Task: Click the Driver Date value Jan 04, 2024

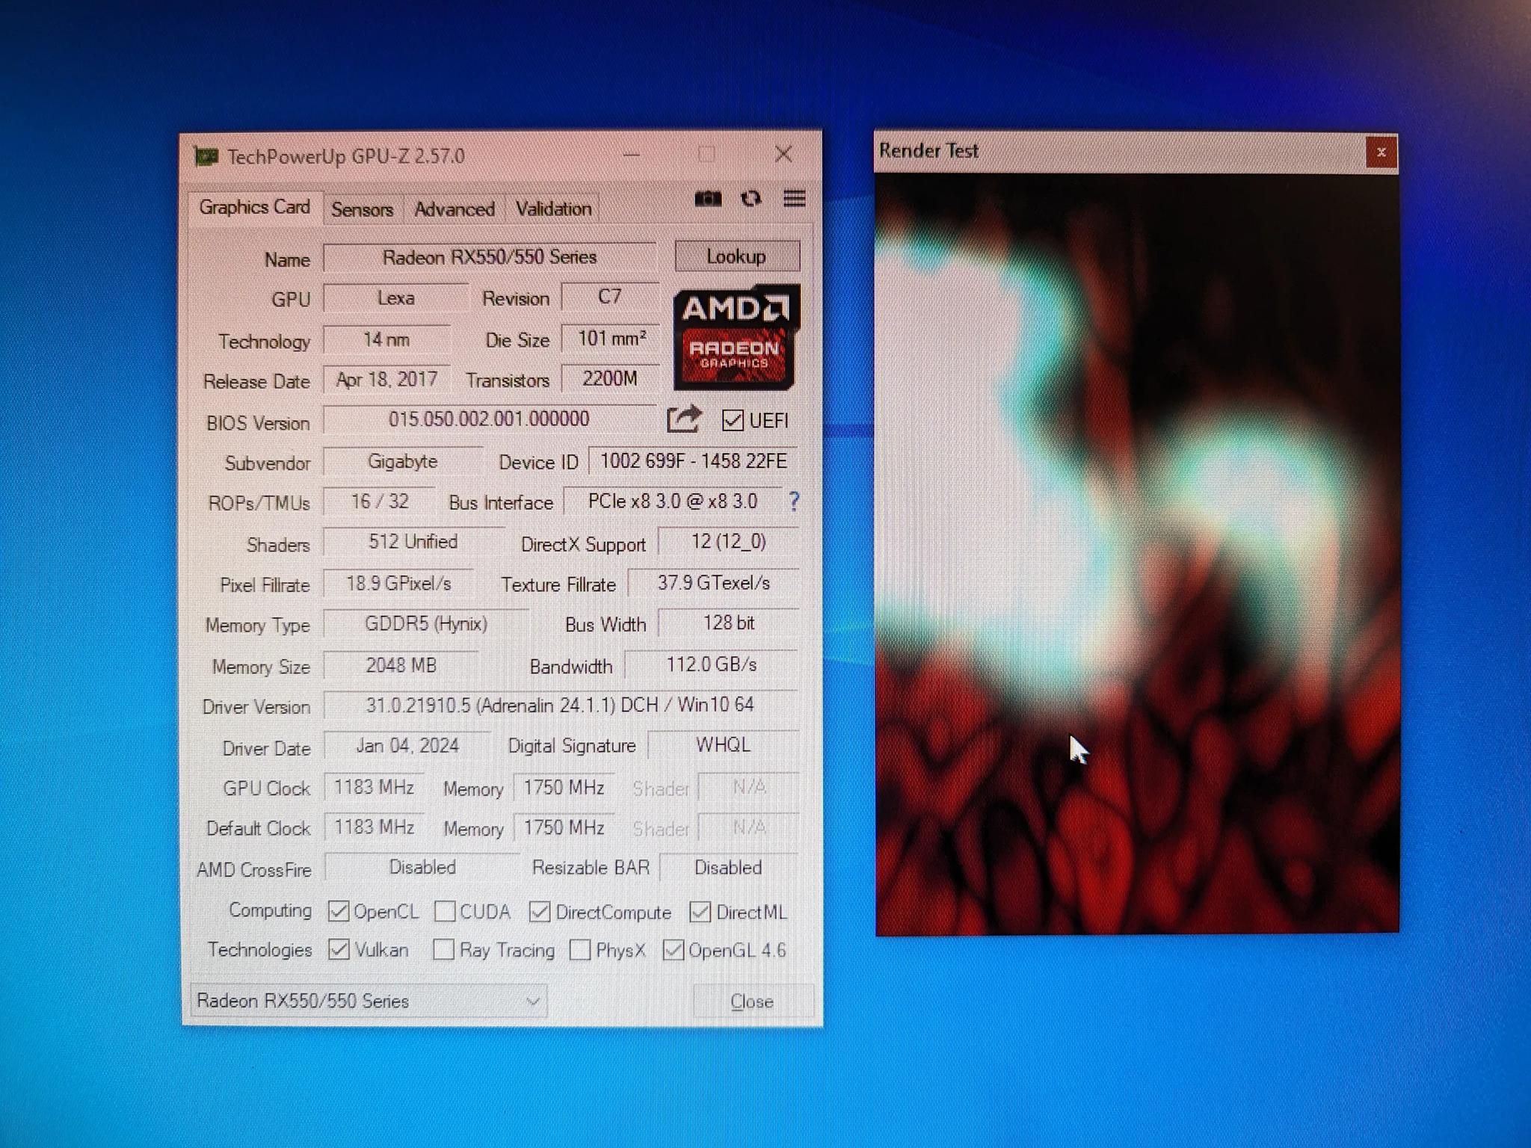Action: pyautogui.click(x=407, y=746)
